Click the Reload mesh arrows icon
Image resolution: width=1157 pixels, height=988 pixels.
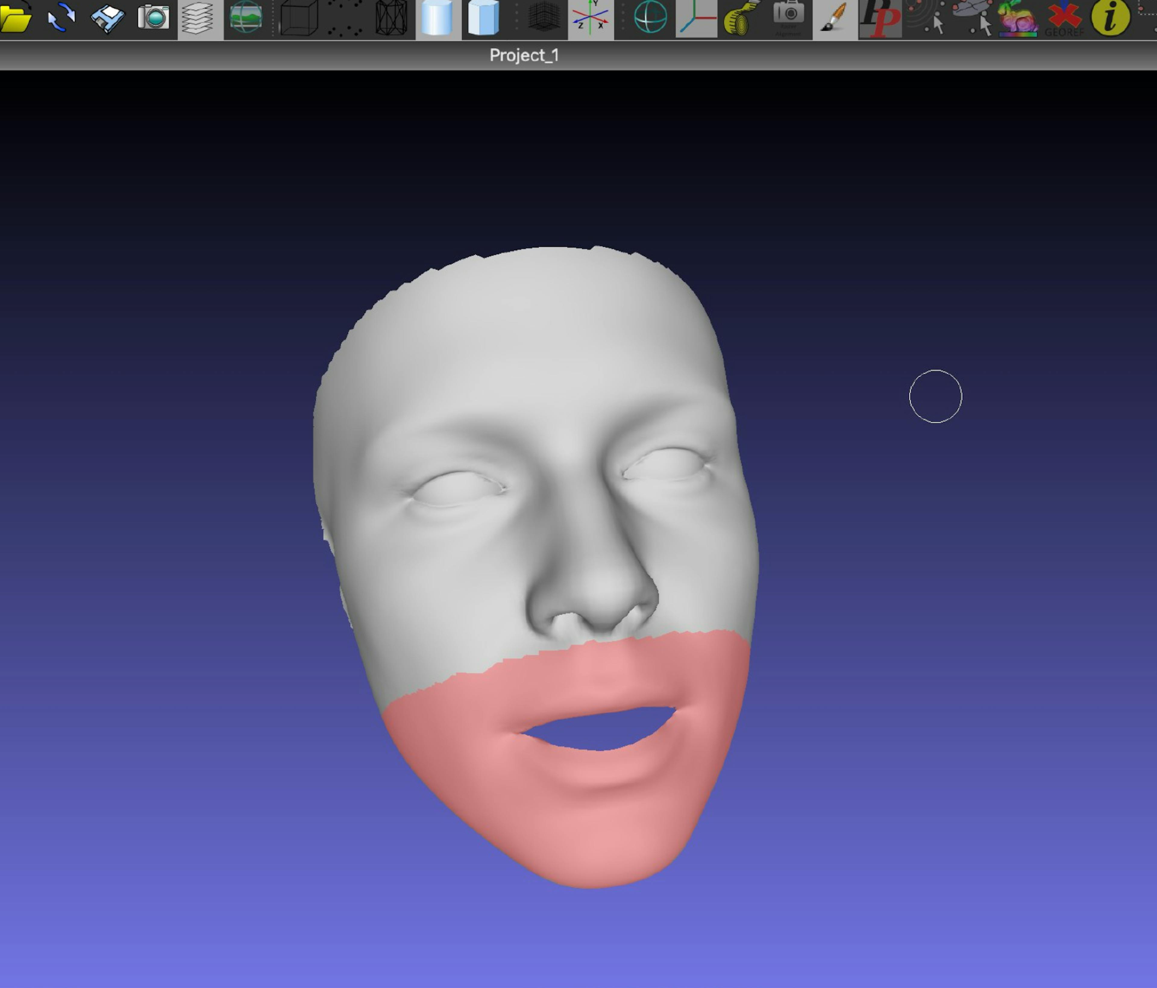coord(61,18)
